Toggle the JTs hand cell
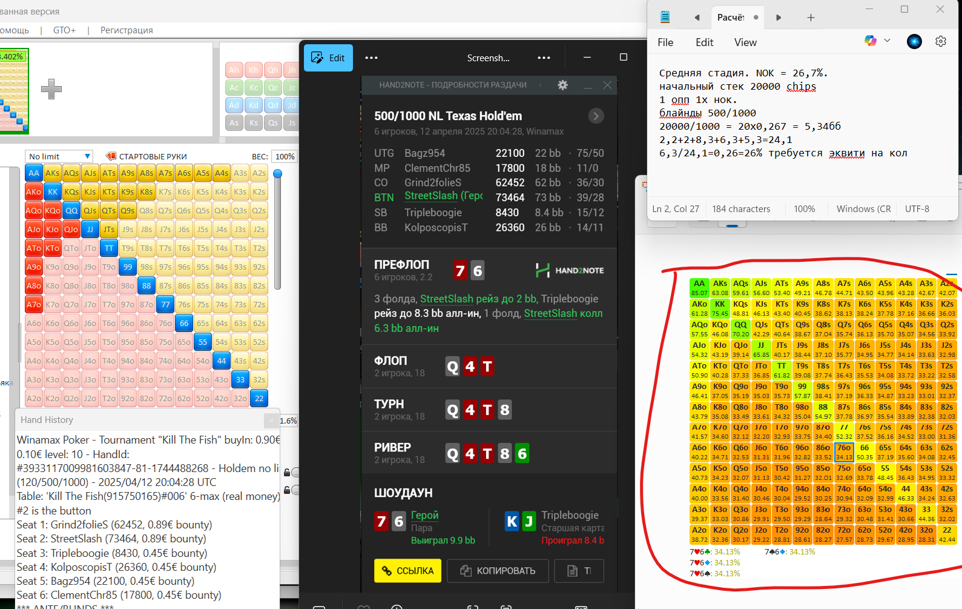 click(109, 230)
